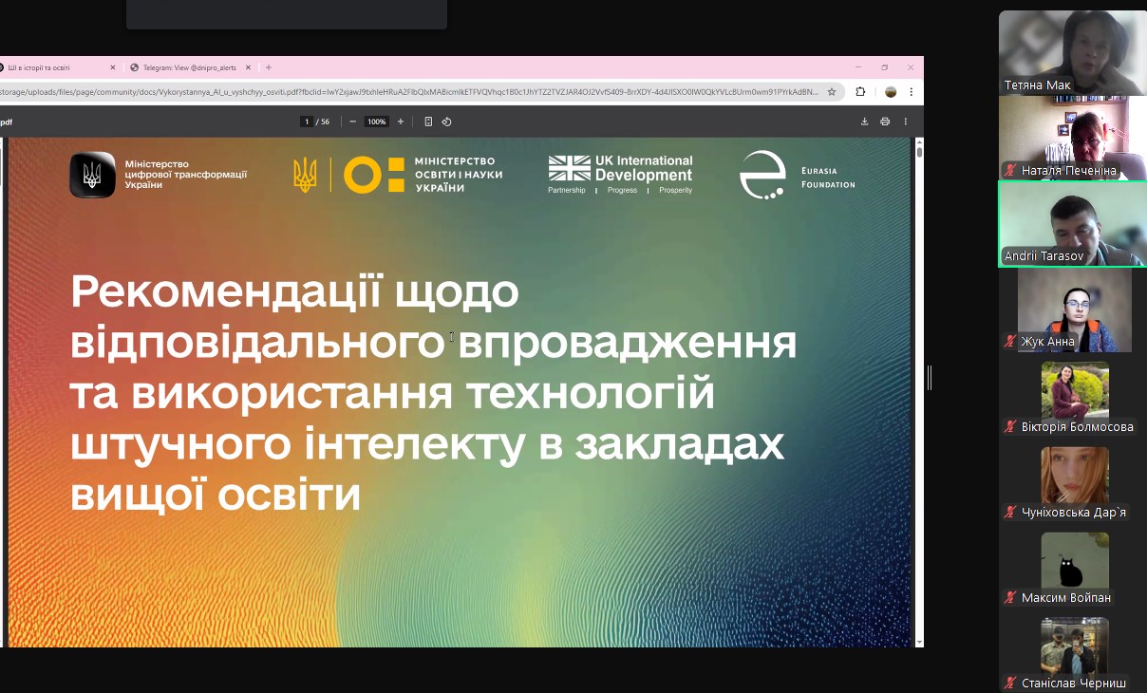Click the fit to page icon

(x=428, y=122)
